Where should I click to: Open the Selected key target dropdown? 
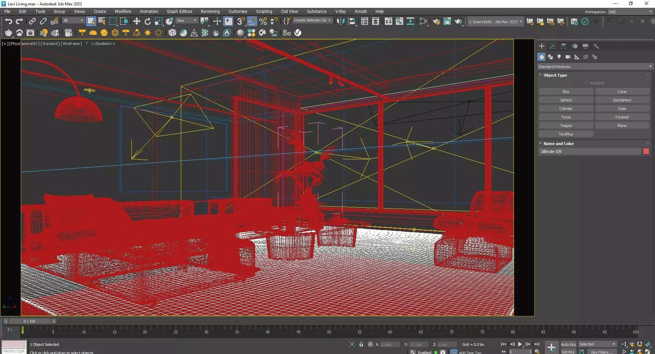[597, 344]
